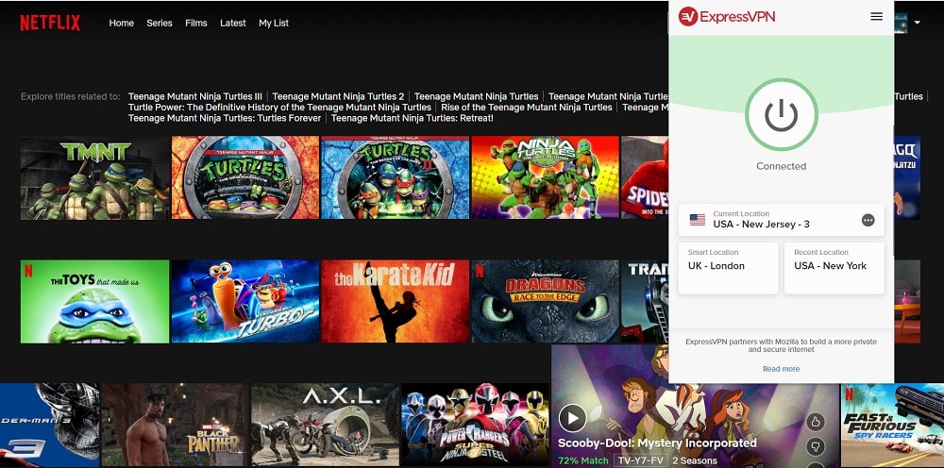Explore Turtle Power: The Definitive History title
The image size is (944, 468).
tap(279, 107)
